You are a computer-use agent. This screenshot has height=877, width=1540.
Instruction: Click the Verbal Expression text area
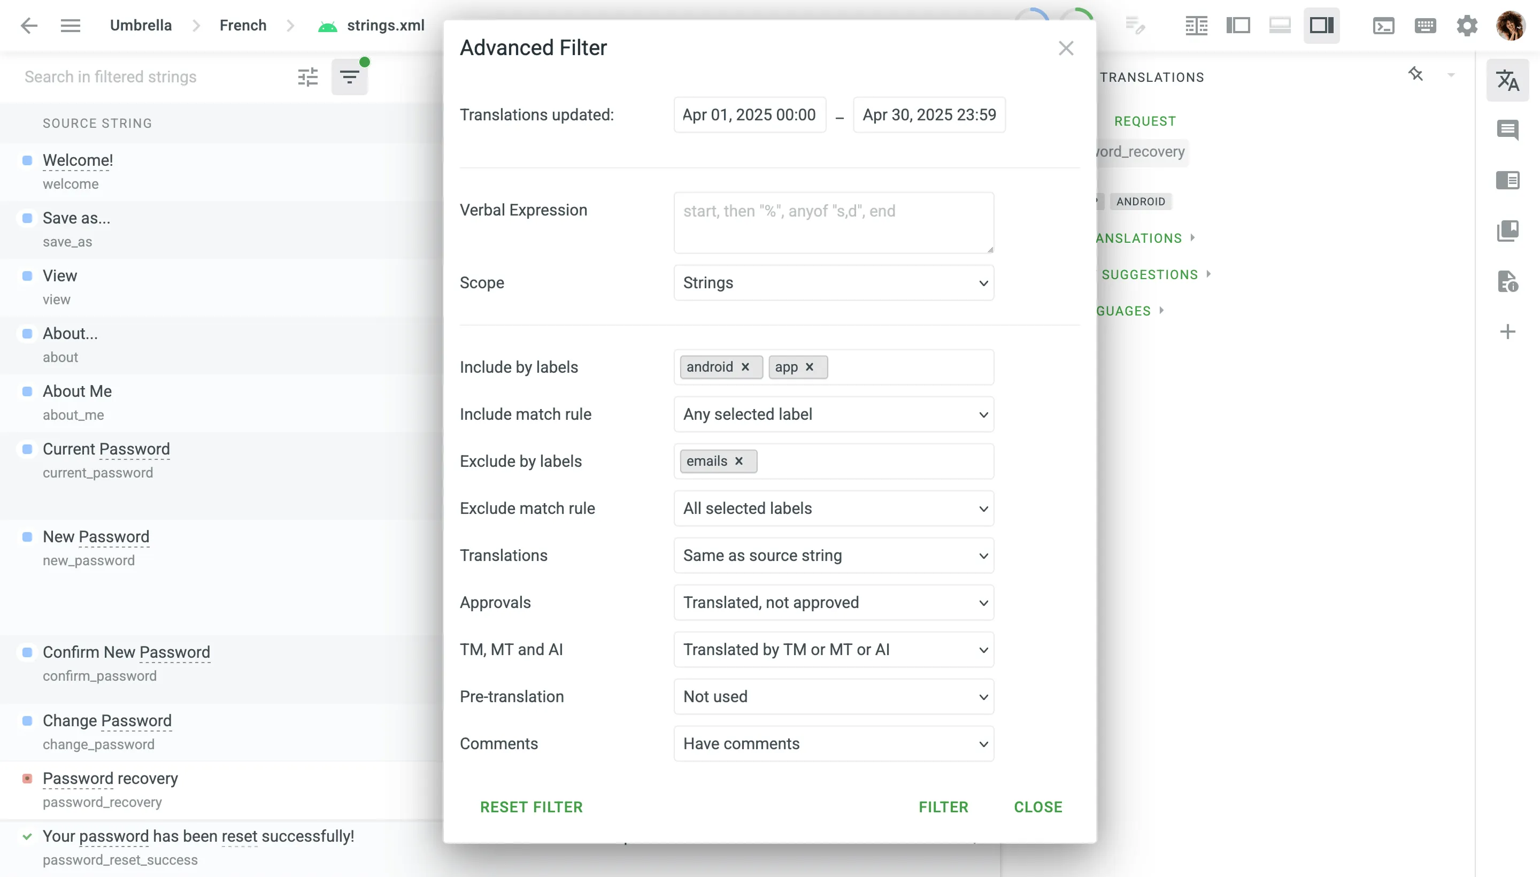(x=834, y=223)
